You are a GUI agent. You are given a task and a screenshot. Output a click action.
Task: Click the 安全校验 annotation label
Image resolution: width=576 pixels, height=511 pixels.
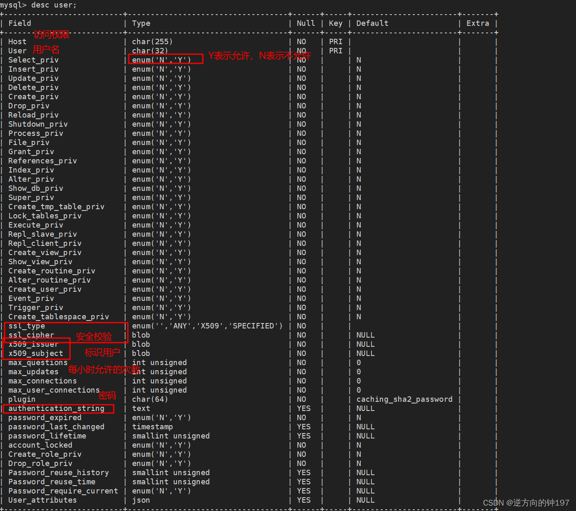pos(94,337)
